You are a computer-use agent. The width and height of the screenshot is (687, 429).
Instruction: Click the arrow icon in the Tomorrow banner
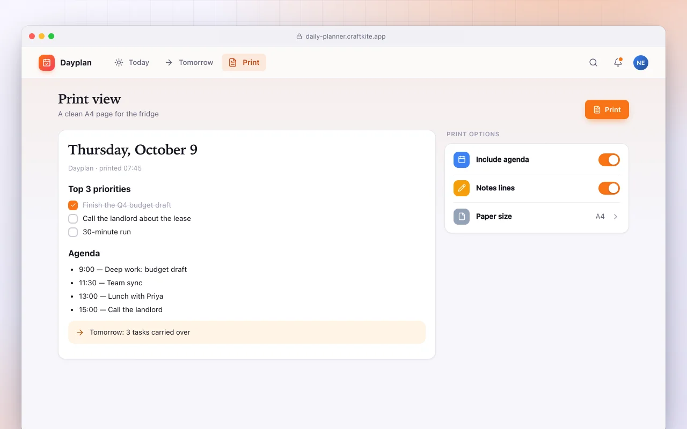(x=80, y=332)
